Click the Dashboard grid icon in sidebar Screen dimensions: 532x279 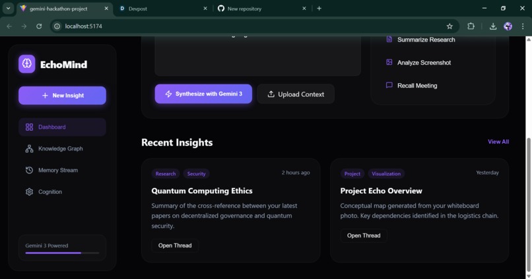coord(30,127)
